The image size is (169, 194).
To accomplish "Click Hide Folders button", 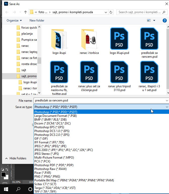I will click(x=16, y=158).
